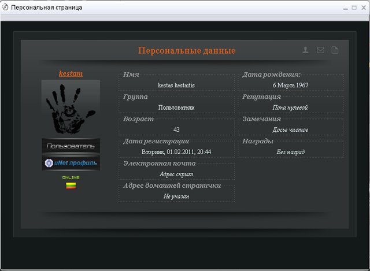This screenshot has height=271, width=370.
Task: Open the kestam username link
Action: (71, 73)
